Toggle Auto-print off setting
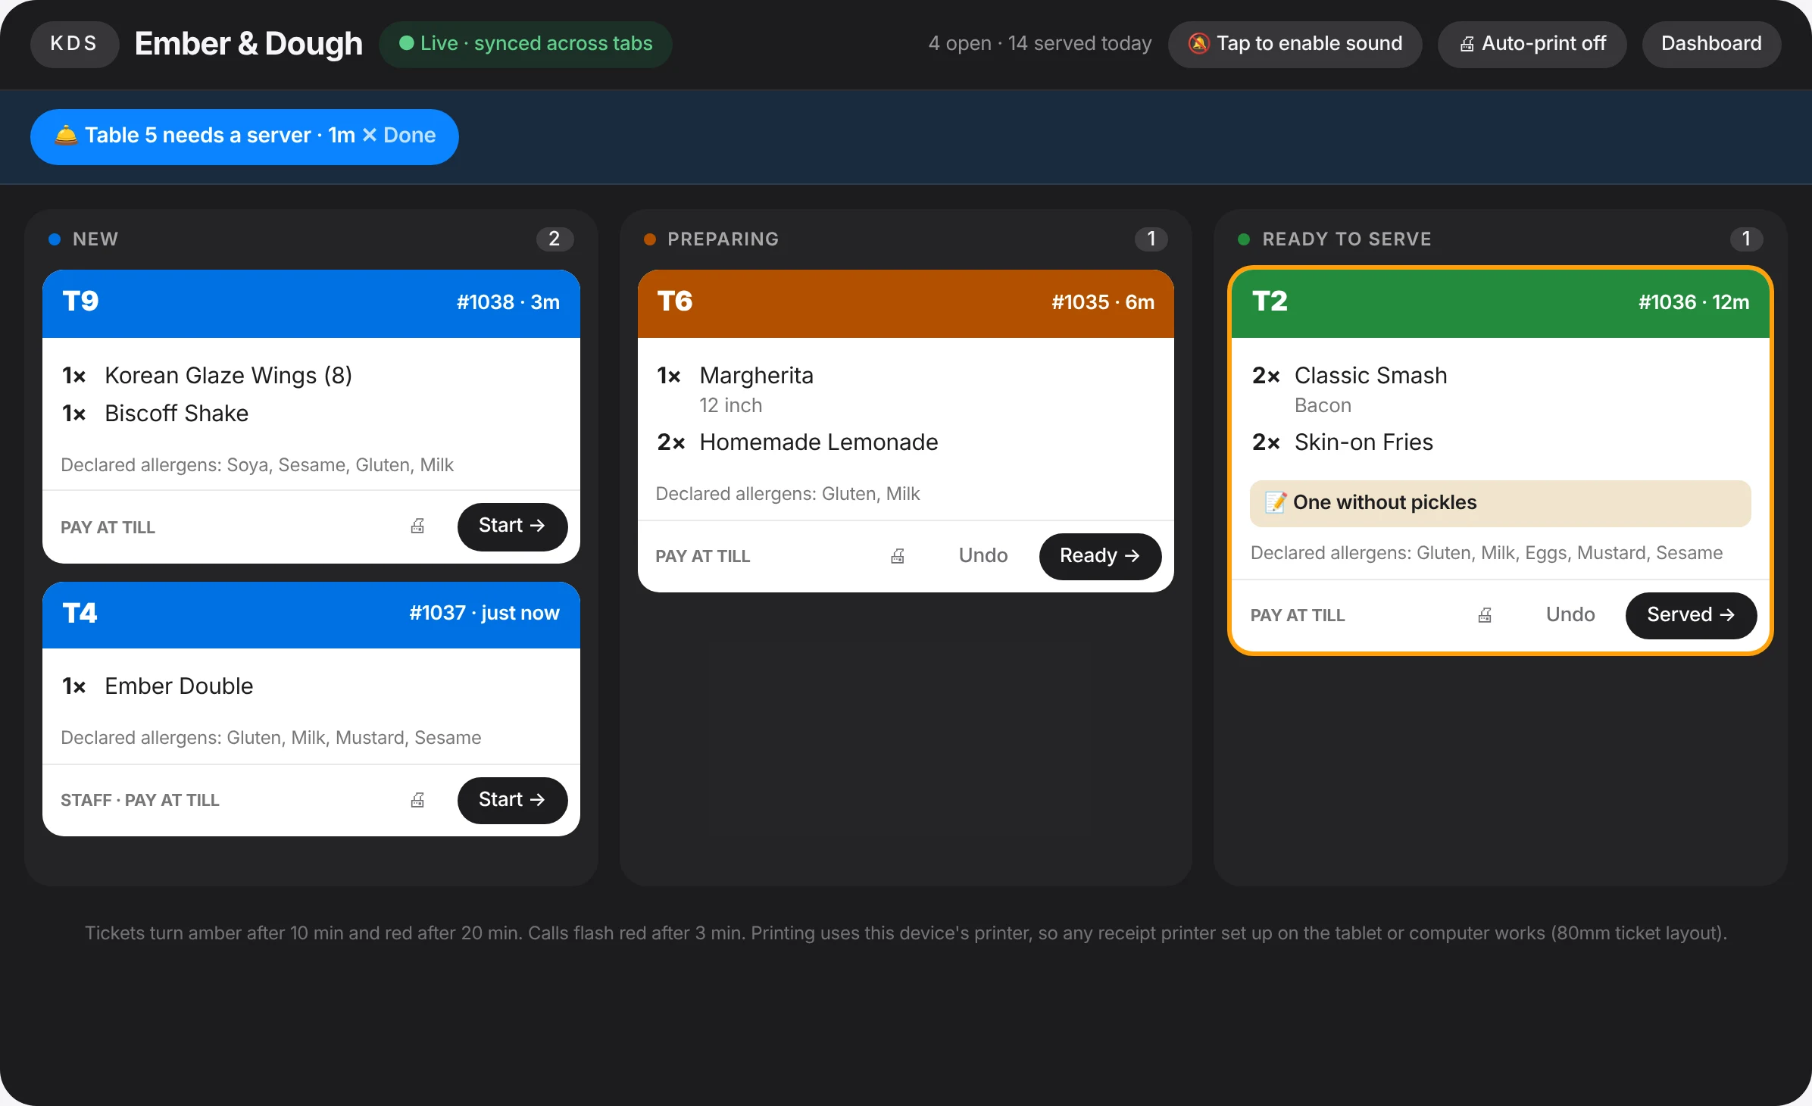Image resolution: width=1812 pixels, height=1106 pixels. 1532,44
